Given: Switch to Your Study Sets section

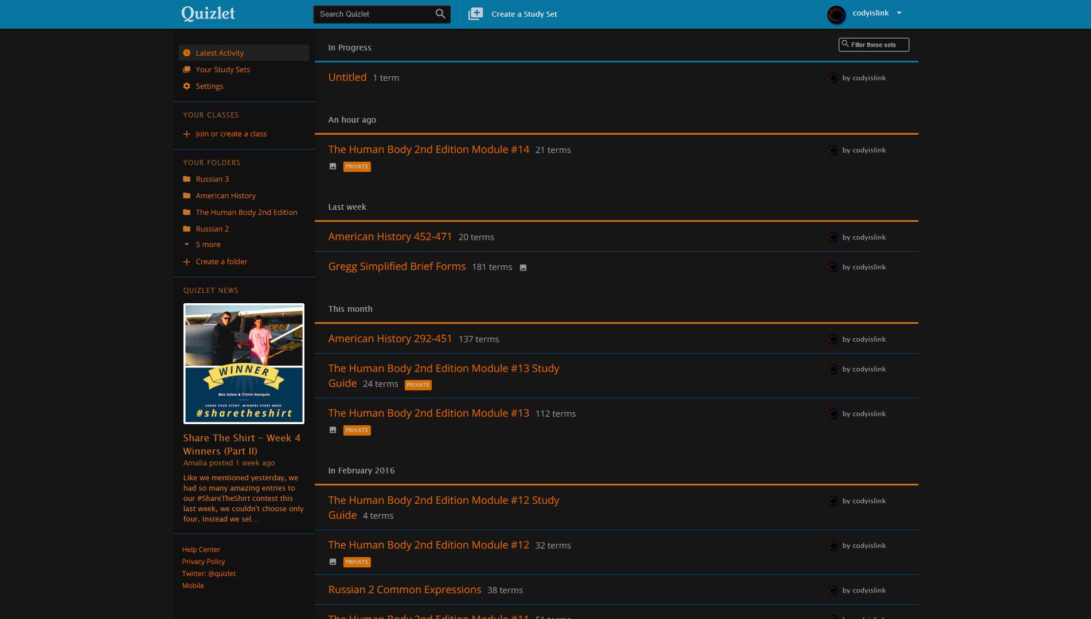Looking at the screenshot, I should 222,69.
